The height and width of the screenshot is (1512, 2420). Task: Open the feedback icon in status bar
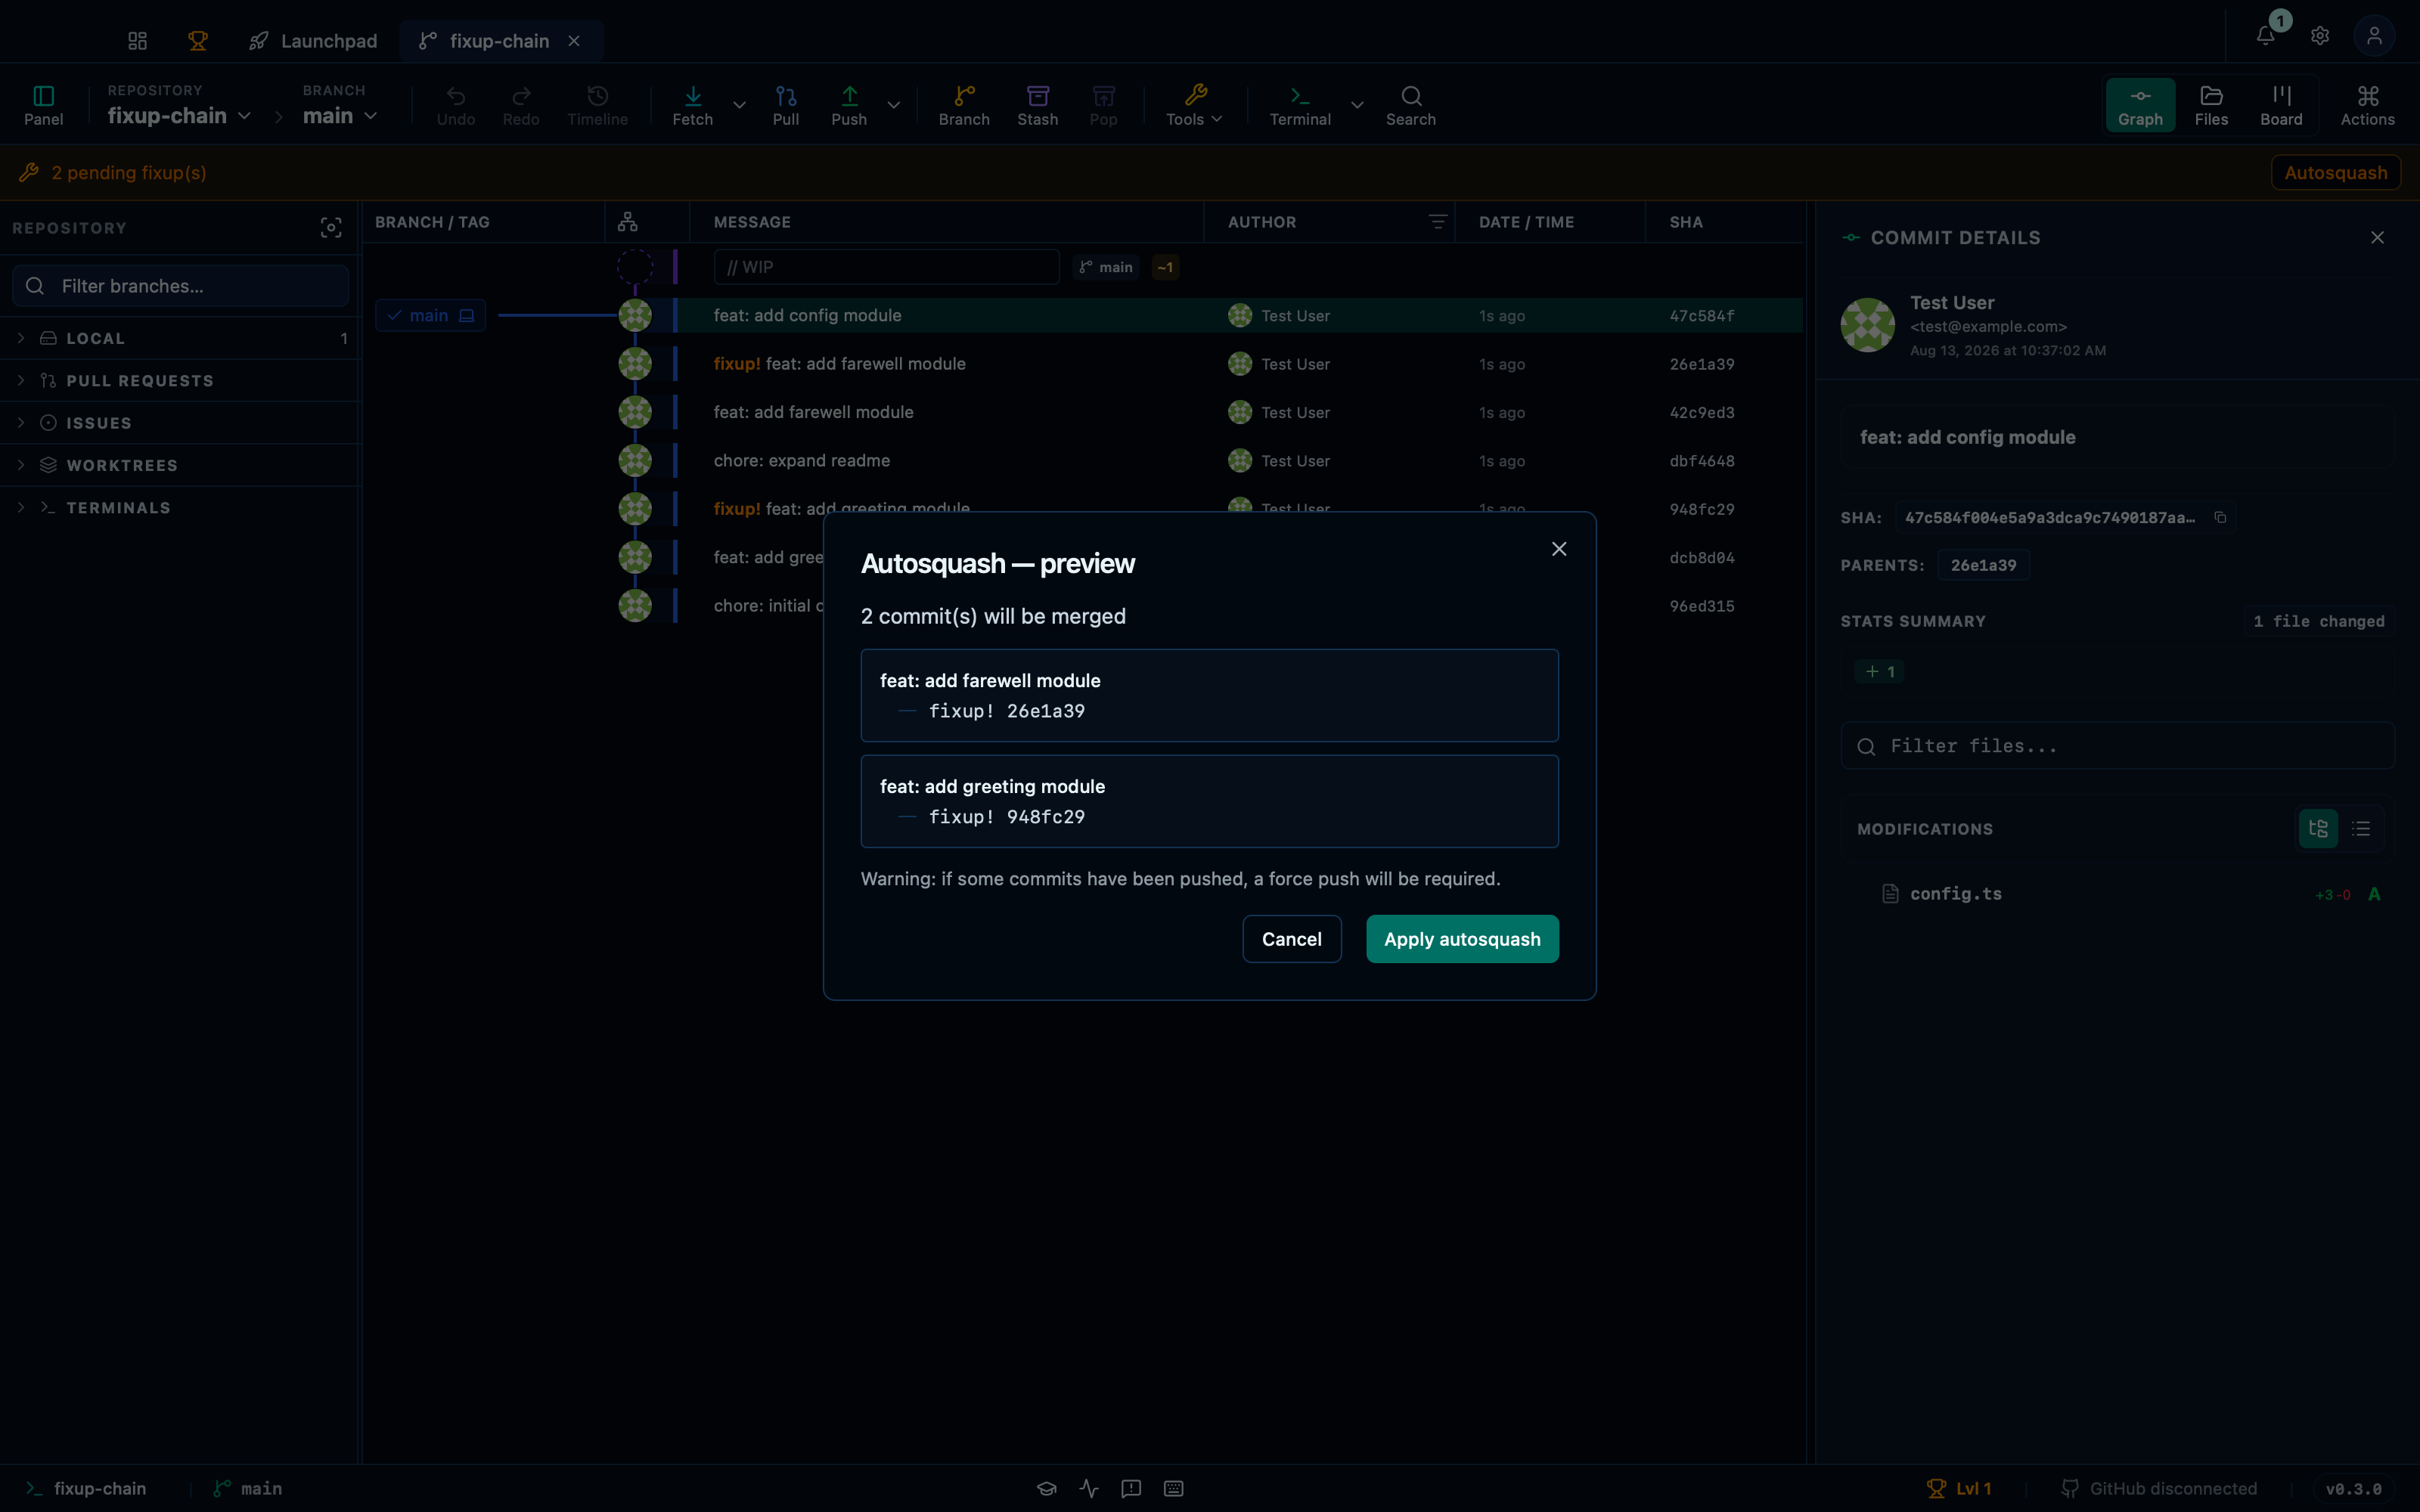[x=1131, y=1488]
